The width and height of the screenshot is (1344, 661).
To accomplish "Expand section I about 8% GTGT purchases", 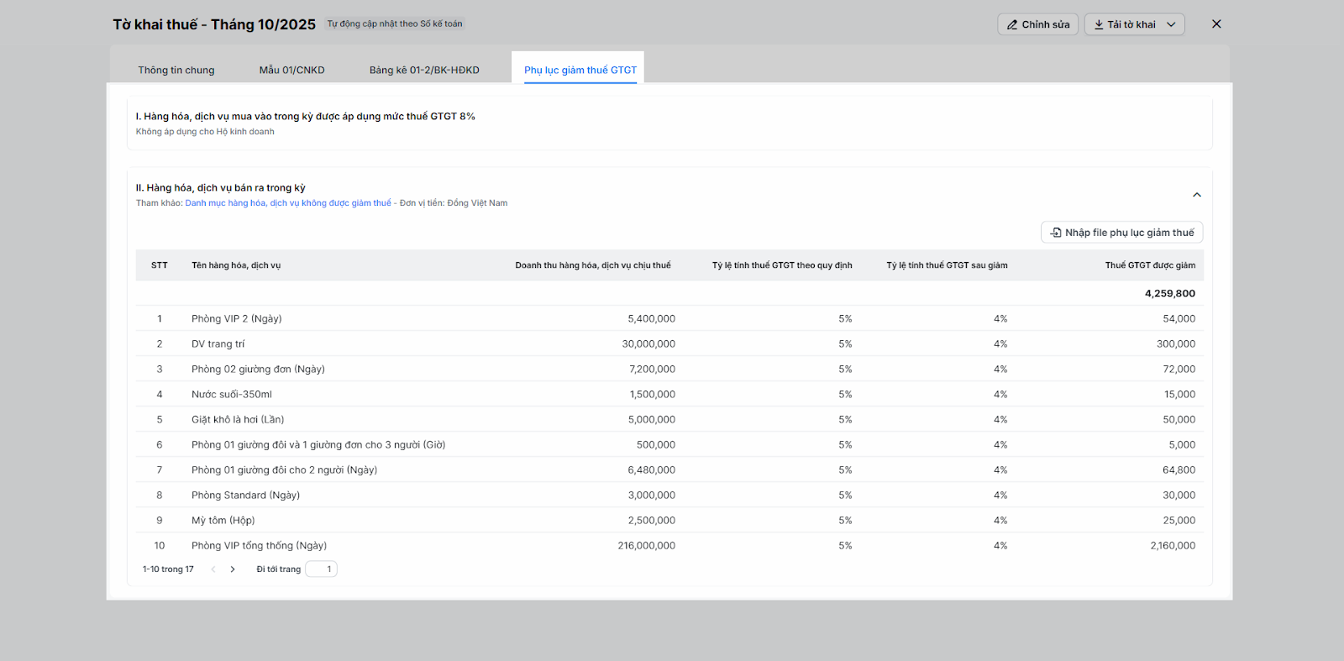I will (x=306, y=117).
